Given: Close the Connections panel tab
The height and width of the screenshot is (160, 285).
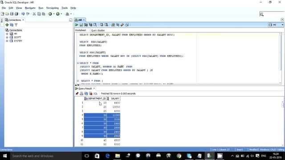Looking at the screenshot, I should pos(23,20).
